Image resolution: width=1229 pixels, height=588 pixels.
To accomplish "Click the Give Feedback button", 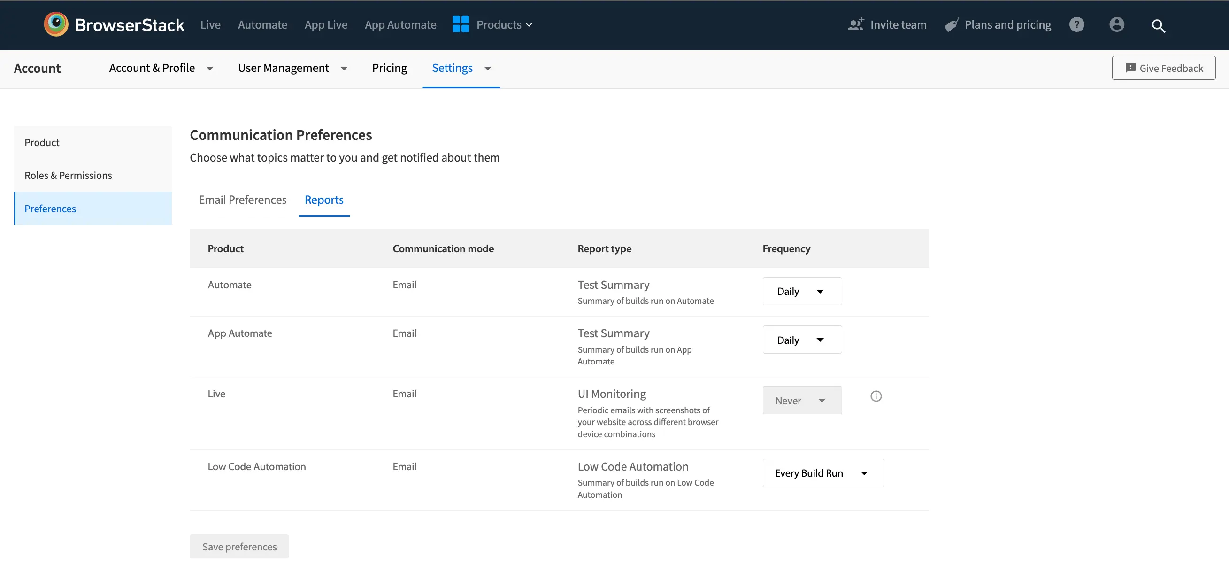I will pos(1163,68).
